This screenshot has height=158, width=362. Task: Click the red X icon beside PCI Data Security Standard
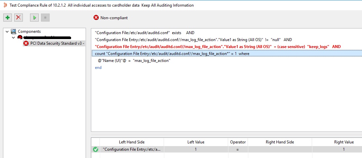coord(26,43)
